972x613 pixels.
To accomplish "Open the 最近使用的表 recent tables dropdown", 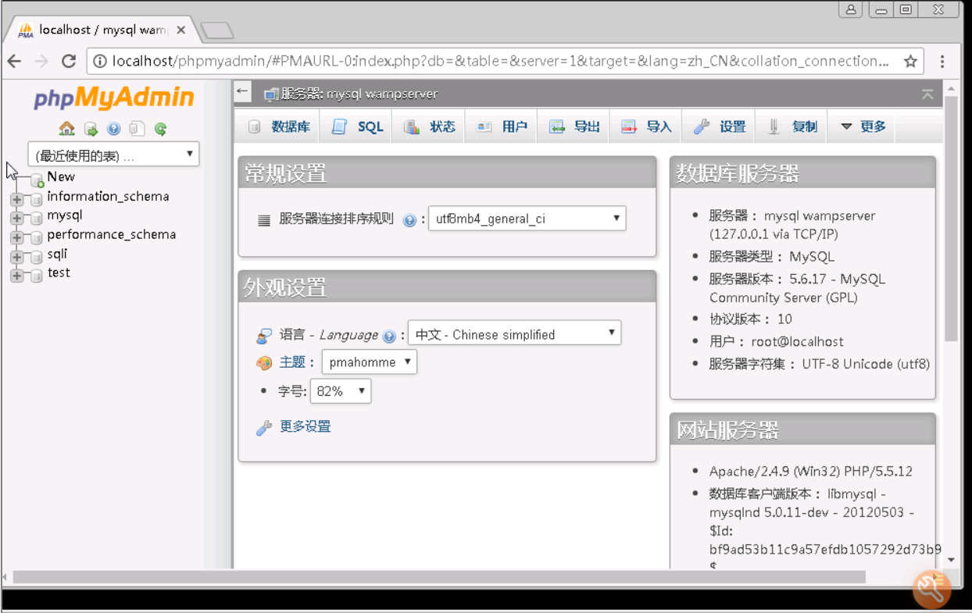I will pyautogui.click(x=113, y=154).
